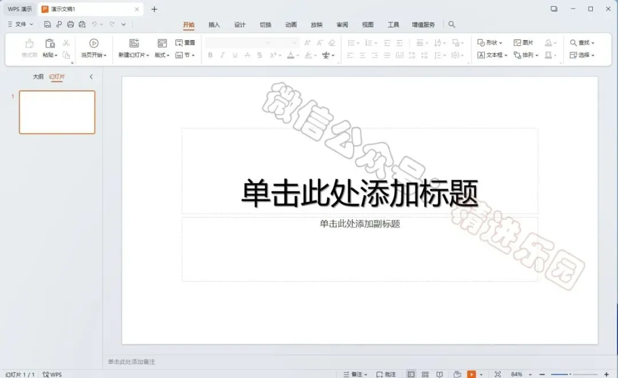Viewport: 618px width, 378px height.
Task: Click the Save icon in quick access toolbar
Action: tap(47, 25)
